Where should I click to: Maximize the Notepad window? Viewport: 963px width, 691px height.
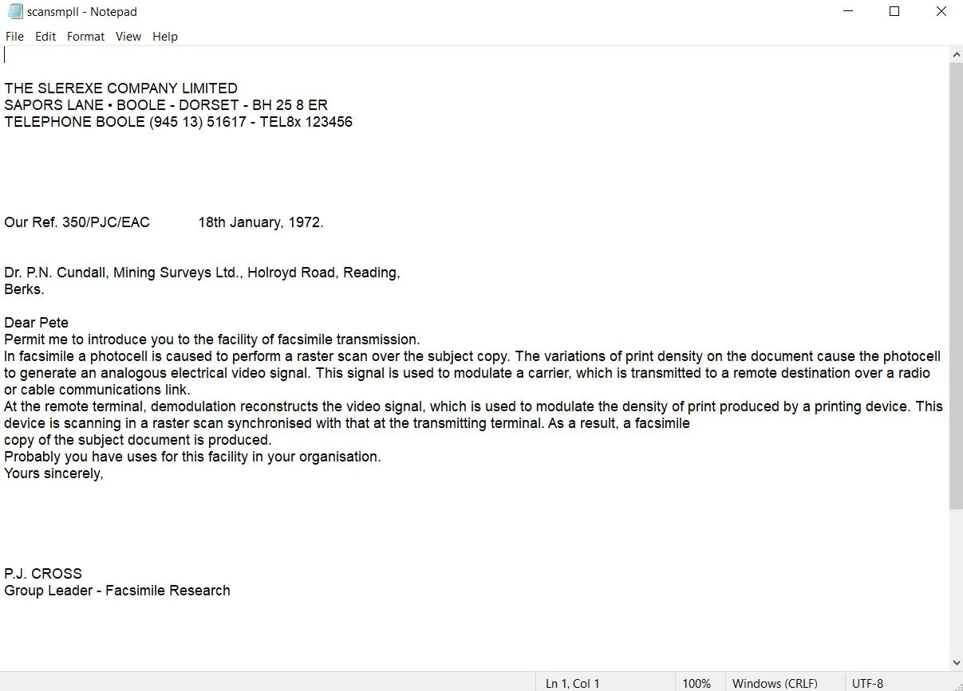tap(894, 12)
